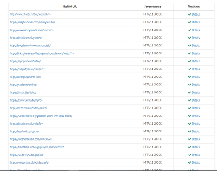Open the deturl.com play.asp backlink
Screen dimensions: 217x171
26,38
